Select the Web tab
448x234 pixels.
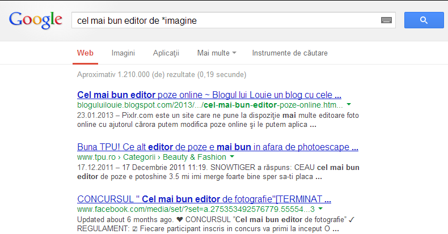[85, 53]
